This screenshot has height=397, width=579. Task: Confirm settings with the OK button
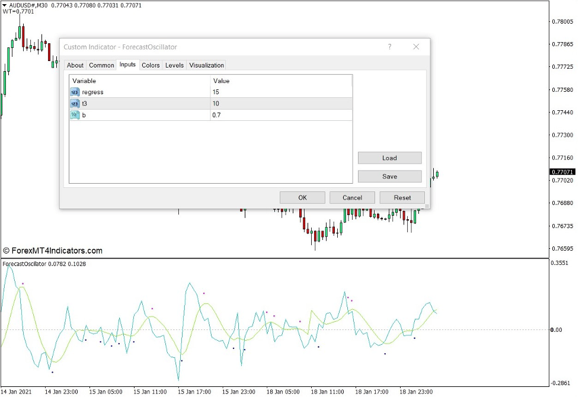[302, 197]
